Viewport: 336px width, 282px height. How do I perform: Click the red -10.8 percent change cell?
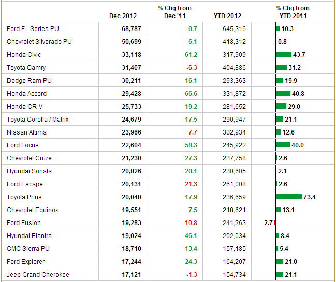pyautogui.click(x=190, y=223)
